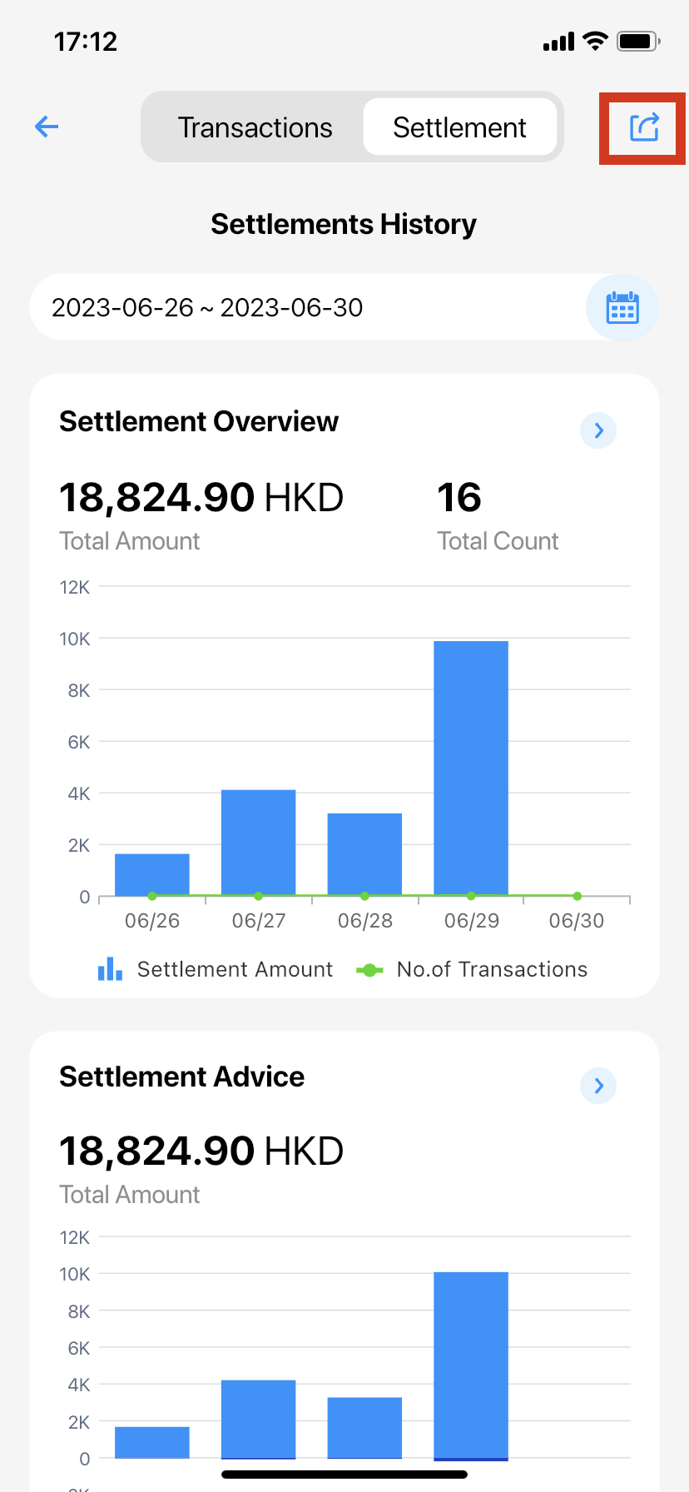Select the 06/27 bar in Settlement Overview

(258, 843)
